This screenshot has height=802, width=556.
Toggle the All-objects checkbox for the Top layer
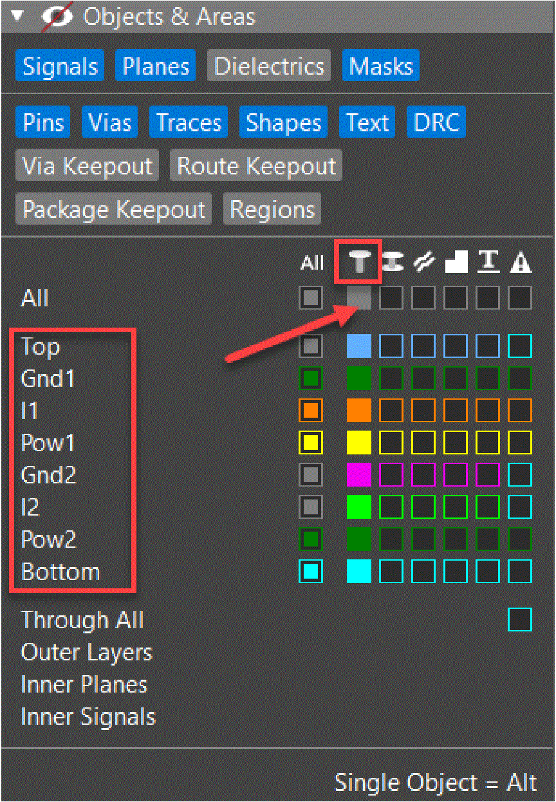click(x=311, y=346)
